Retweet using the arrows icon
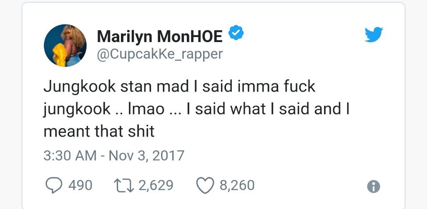427x209 pixels. point(123,186)
